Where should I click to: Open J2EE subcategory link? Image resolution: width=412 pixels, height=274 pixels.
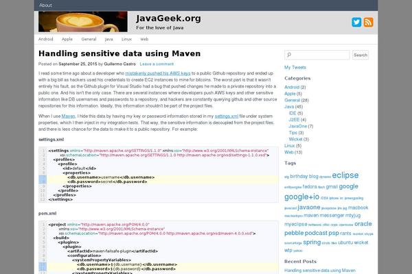(x=294, y=120)
